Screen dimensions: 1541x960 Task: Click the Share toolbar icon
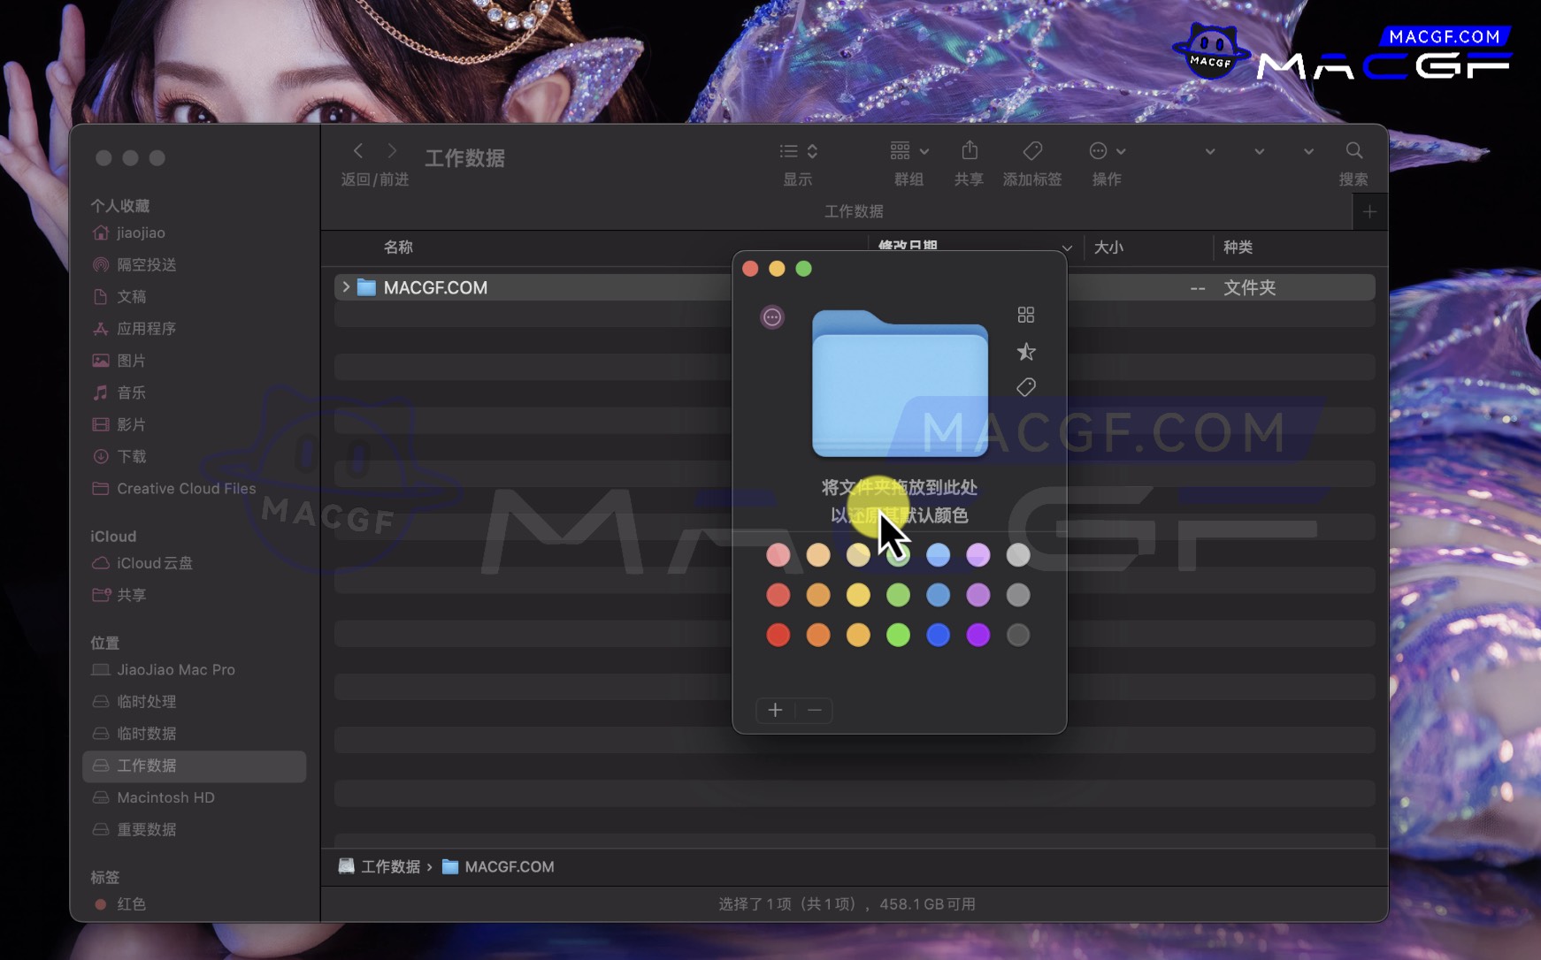(969, 151)
